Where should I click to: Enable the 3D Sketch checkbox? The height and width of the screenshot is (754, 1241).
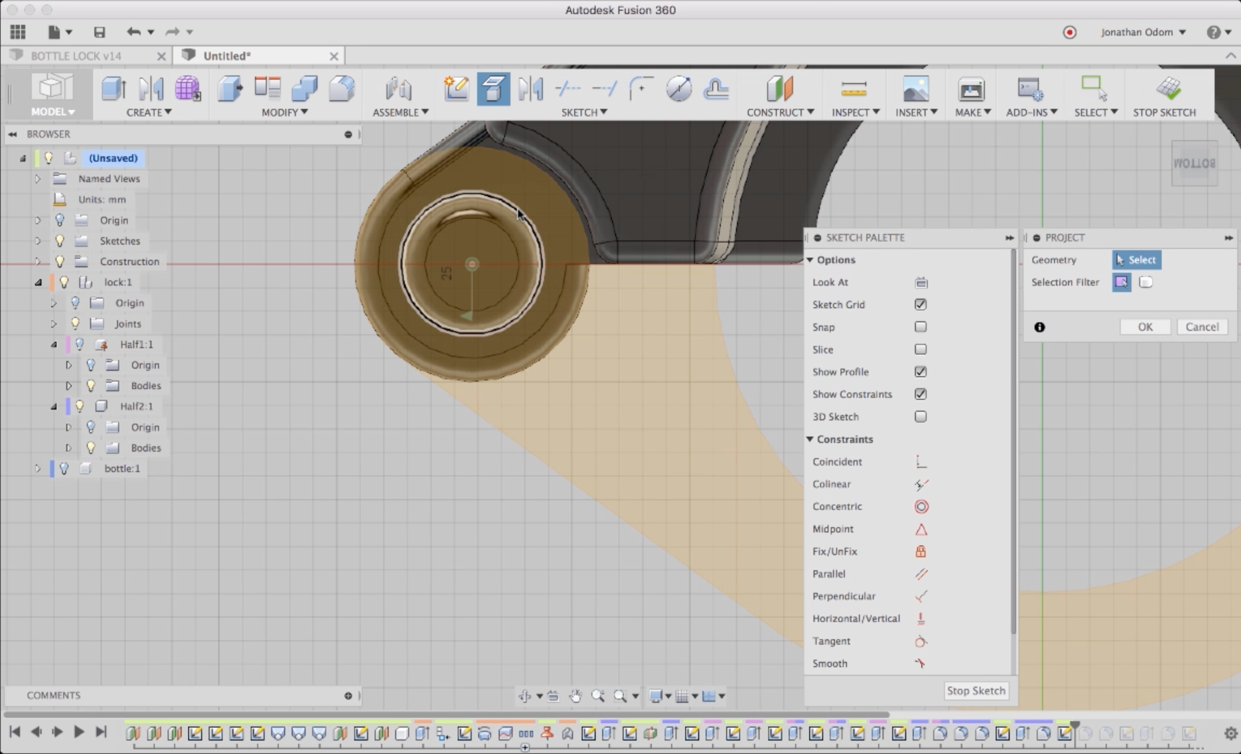pos(920,417)
